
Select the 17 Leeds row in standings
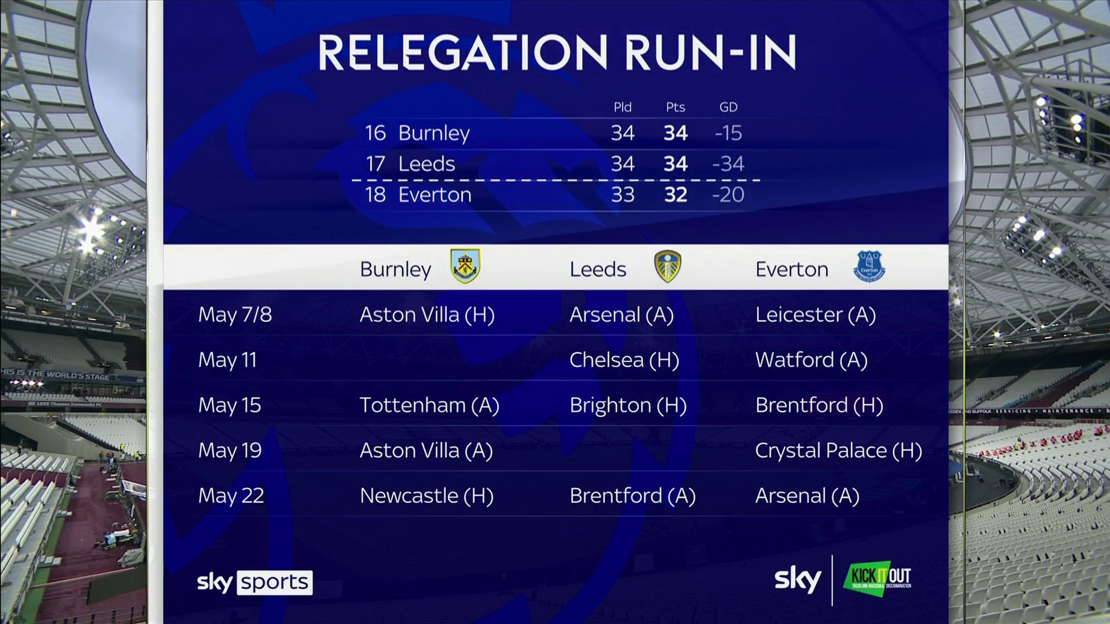click(x=553, y=164)
